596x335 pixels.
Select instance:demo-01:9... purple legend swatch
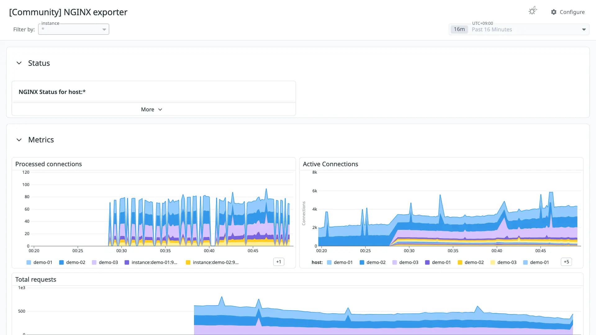tap(127, 262)
